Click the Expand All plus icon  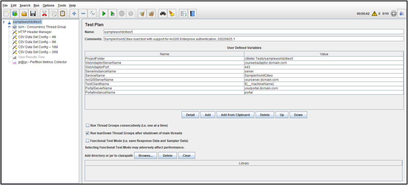[74, 13]
